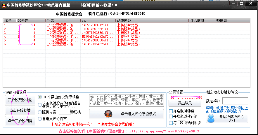Maximize the application window
The image size is (258, 135).
241,3
